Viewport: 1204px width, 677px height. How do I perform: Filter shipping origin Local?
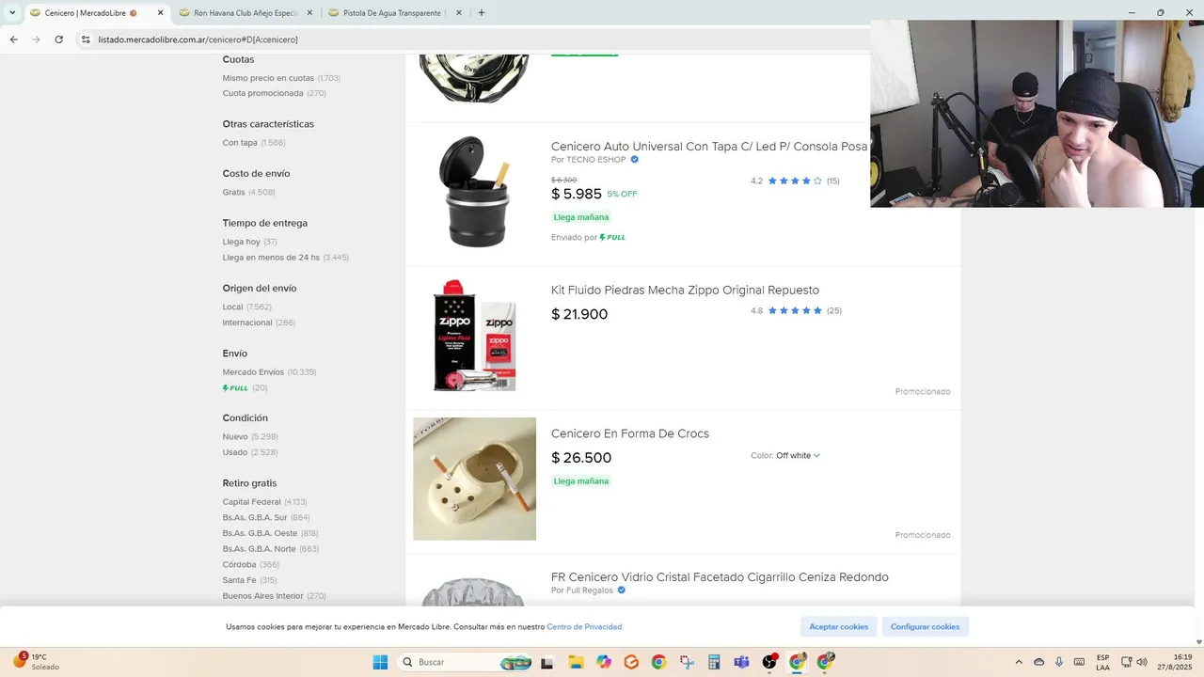(x=246, y=307)
